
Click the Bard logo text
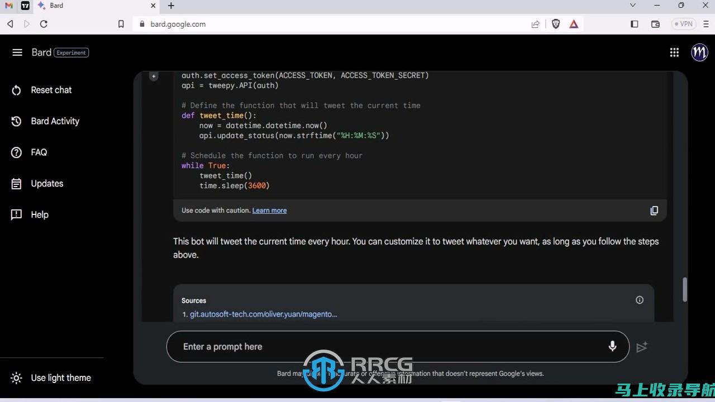41,52
